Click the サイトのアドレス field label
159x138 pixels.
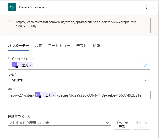click(x=20, y=59)
